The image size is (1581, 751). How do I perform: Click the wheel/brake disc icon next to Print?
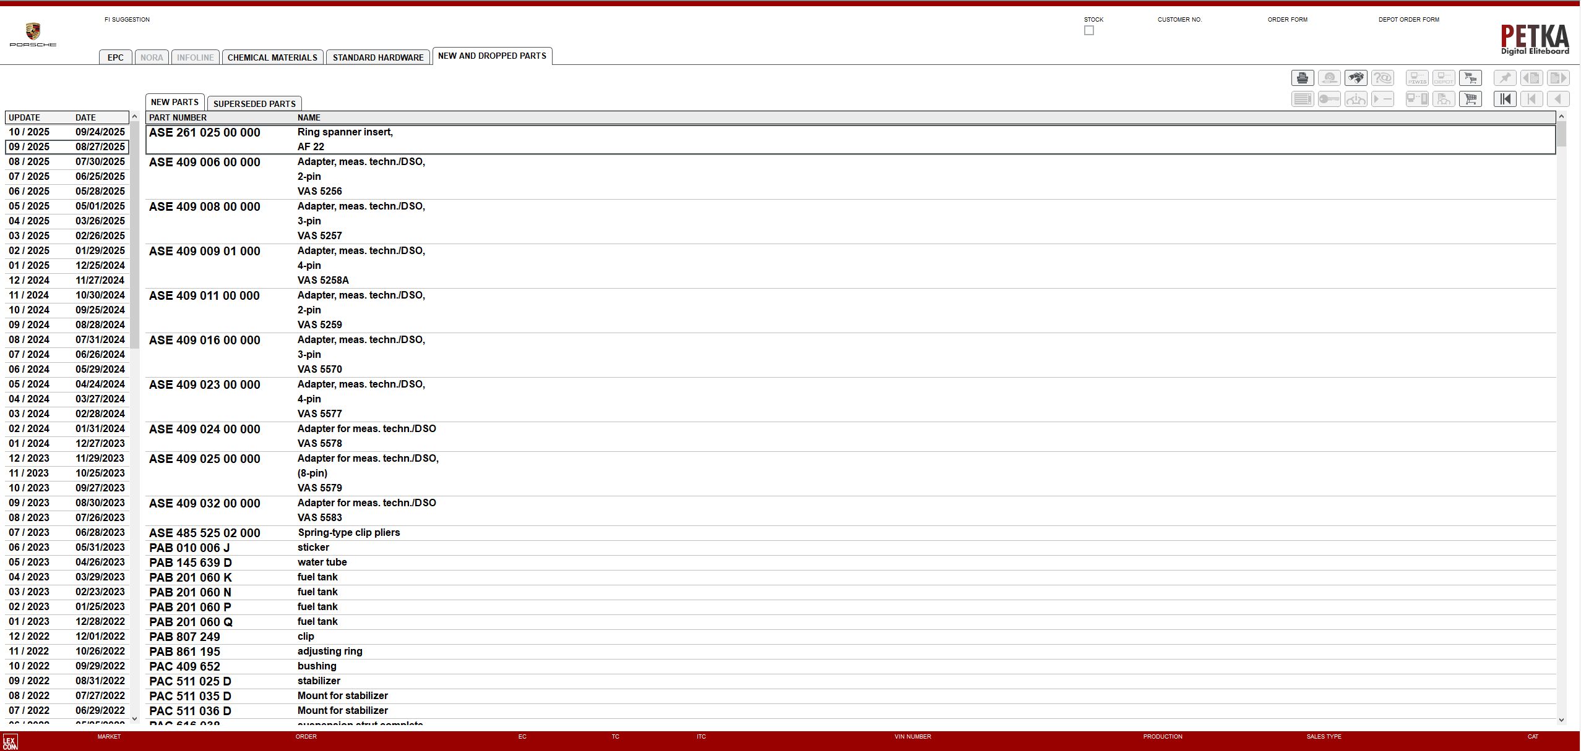pos(1329,78)
